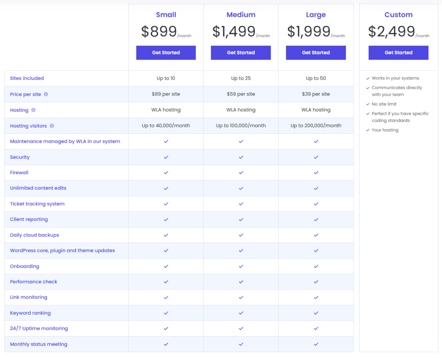Toggle the Monthly status meeting check for Small plan
This screenshot has width=442, height=358.
click(166, 344)
